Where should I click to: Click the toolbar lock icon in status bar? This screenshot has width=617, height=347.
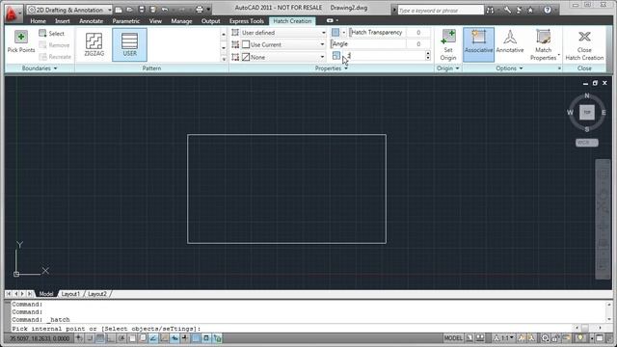[x=555, y=338]
